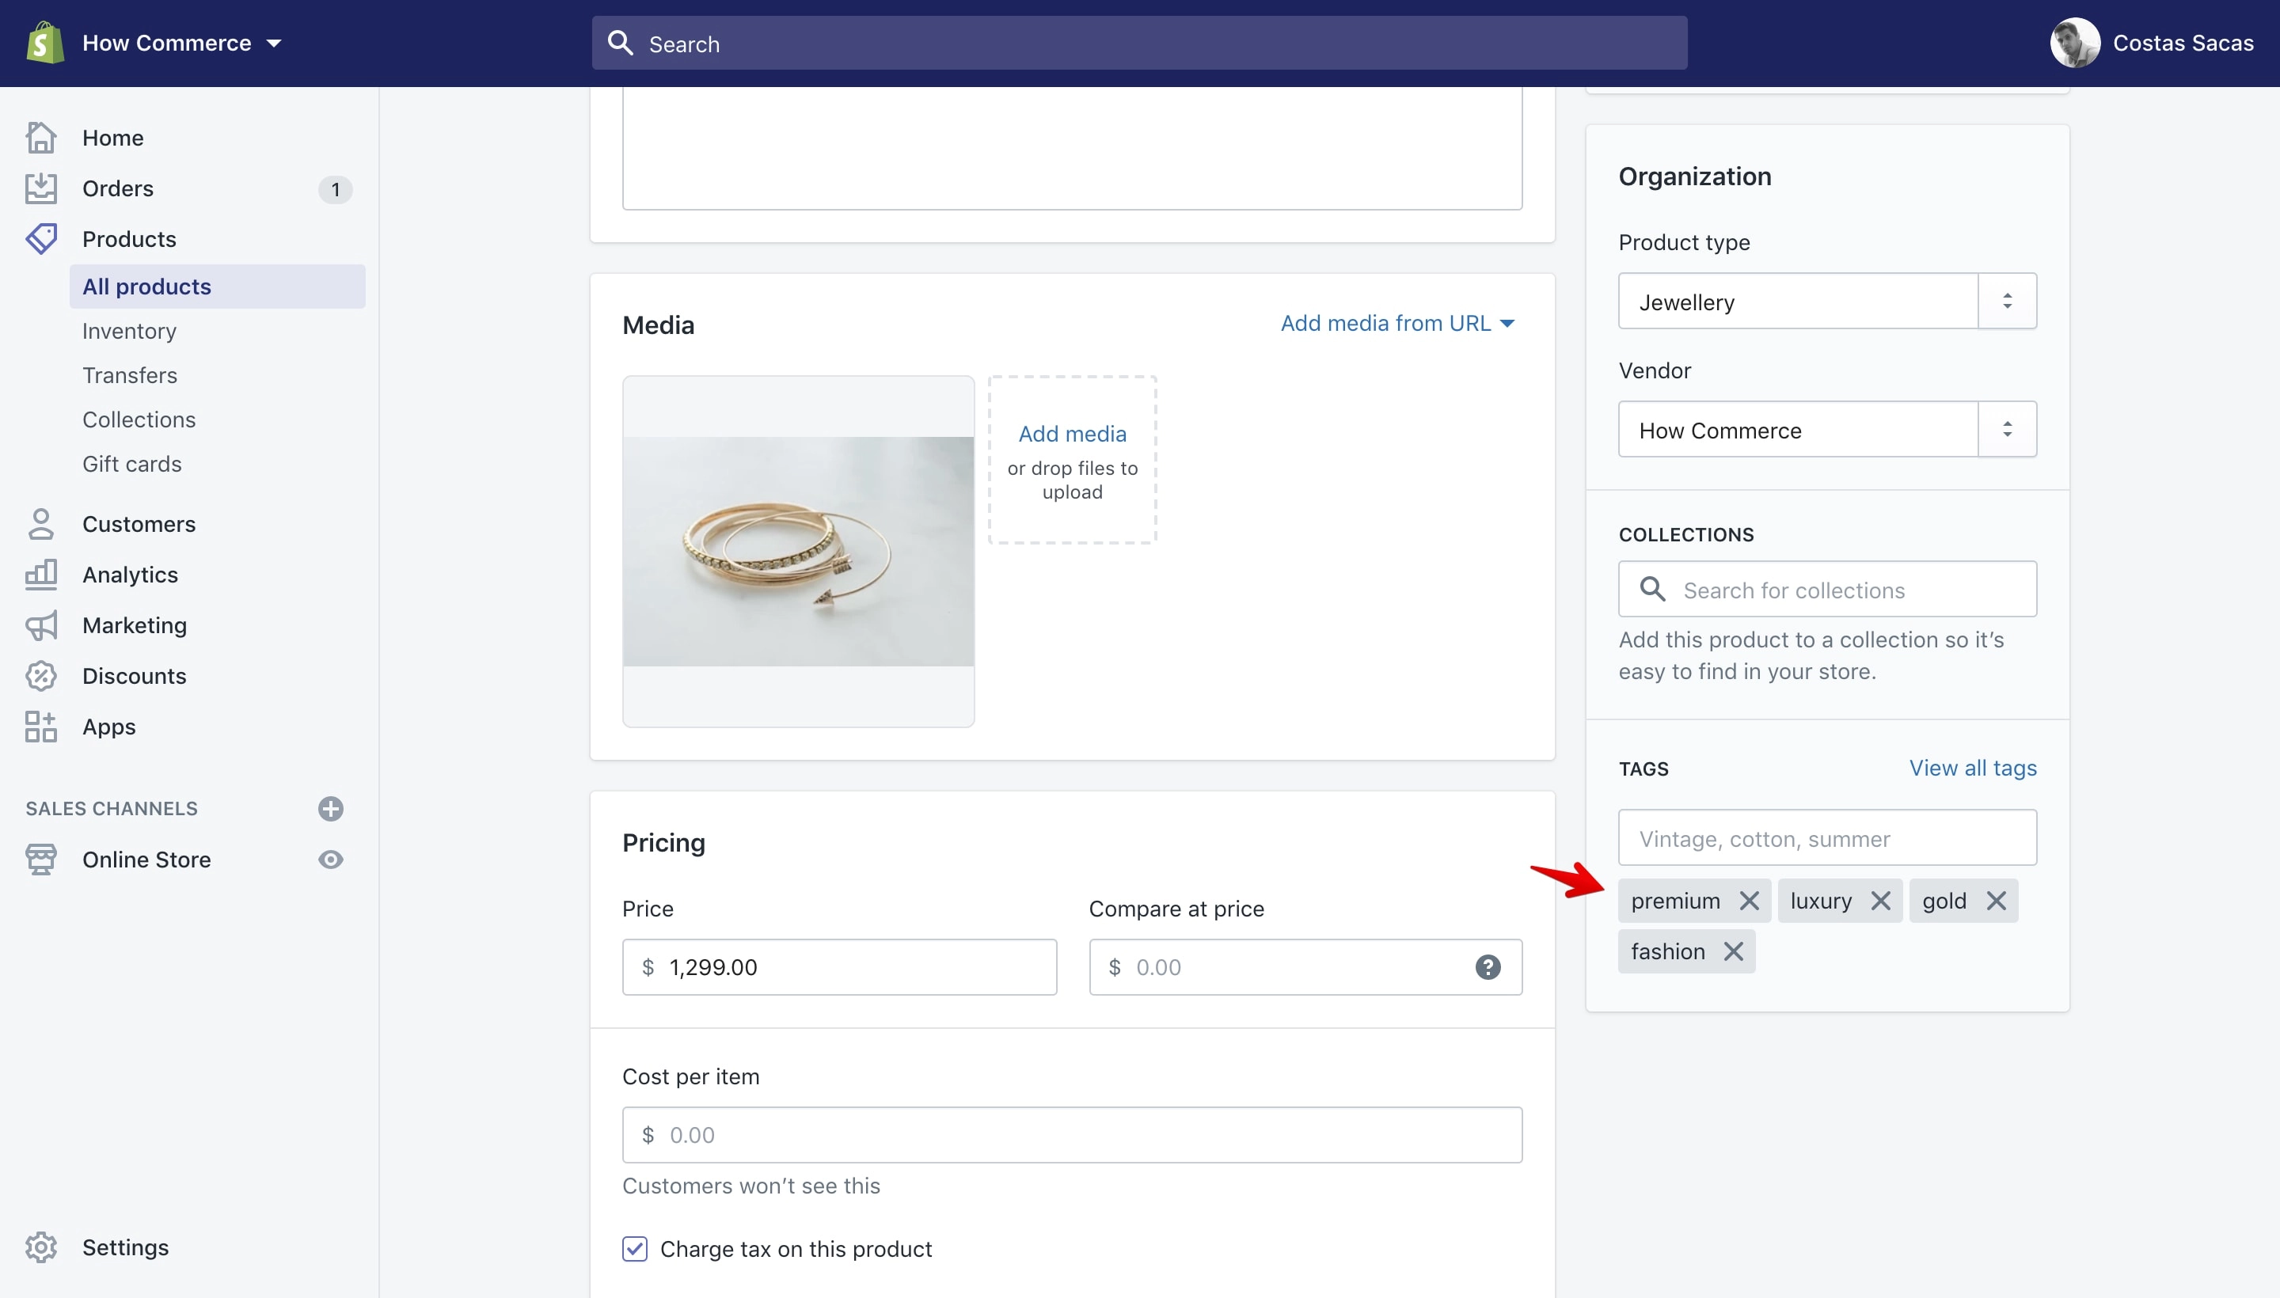The height and width of the screenshot is (1298, 2280).
Task: Click the Customers person icon
Action: click(41, 524)
